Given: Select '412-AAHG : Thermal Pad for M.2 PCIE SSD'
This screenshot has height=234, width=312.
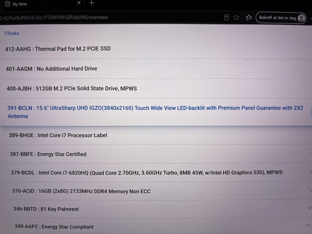Looking at the screenshot, I should [x=58, y=49].
